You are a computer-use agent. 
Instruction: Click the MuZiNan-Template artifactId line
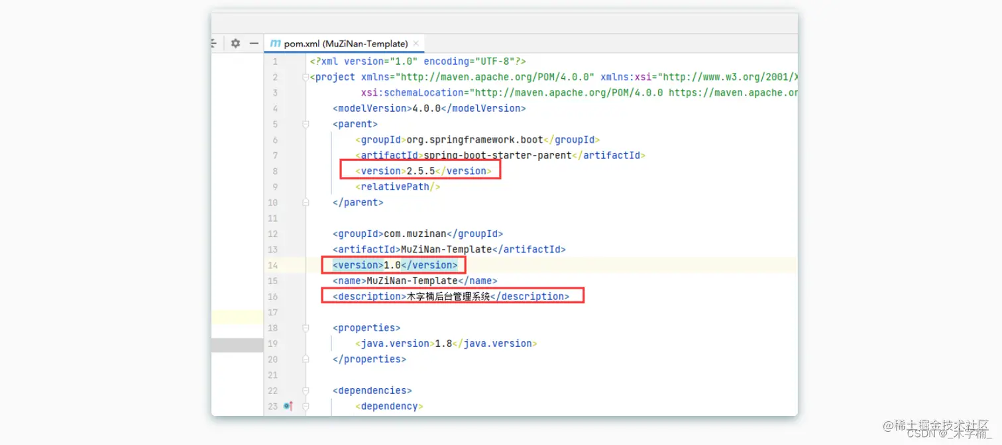pos(449,250)
